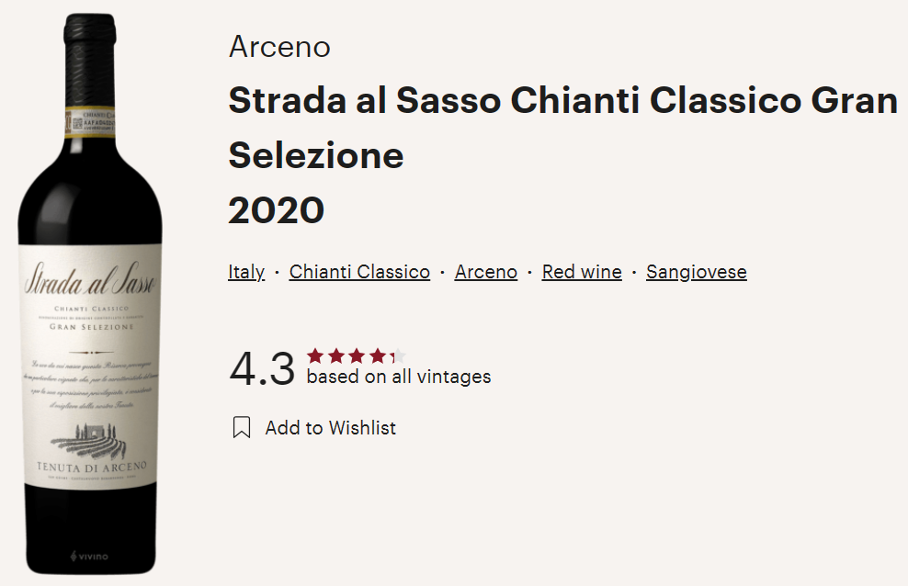Open the underlined Arceno winery link

[486, 272]
